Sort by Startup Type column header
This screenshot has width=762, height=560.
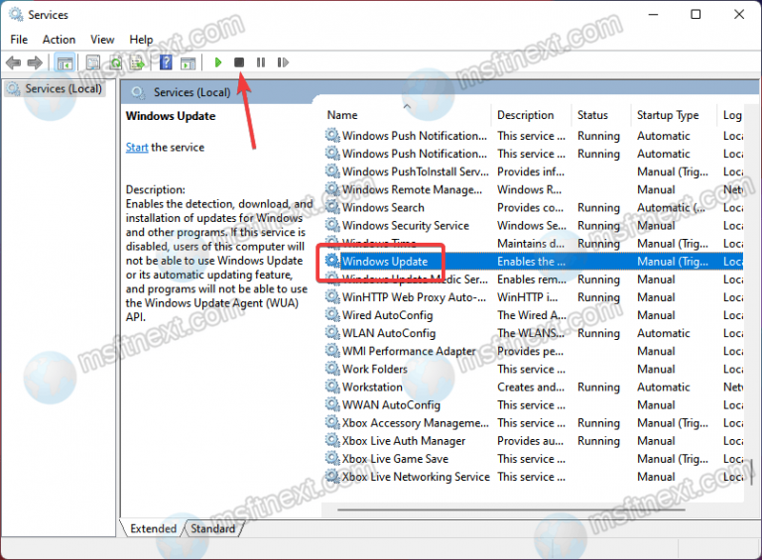tap(668, 115)
